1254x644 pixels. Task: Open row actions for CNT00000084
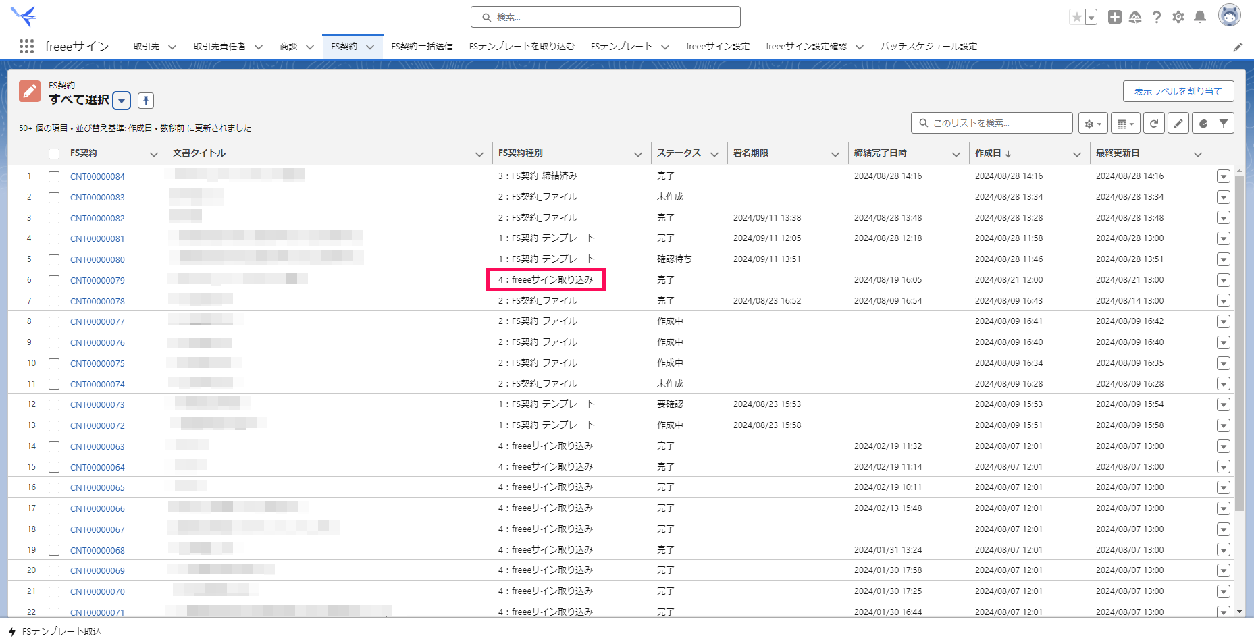[x=1223, y=176]
